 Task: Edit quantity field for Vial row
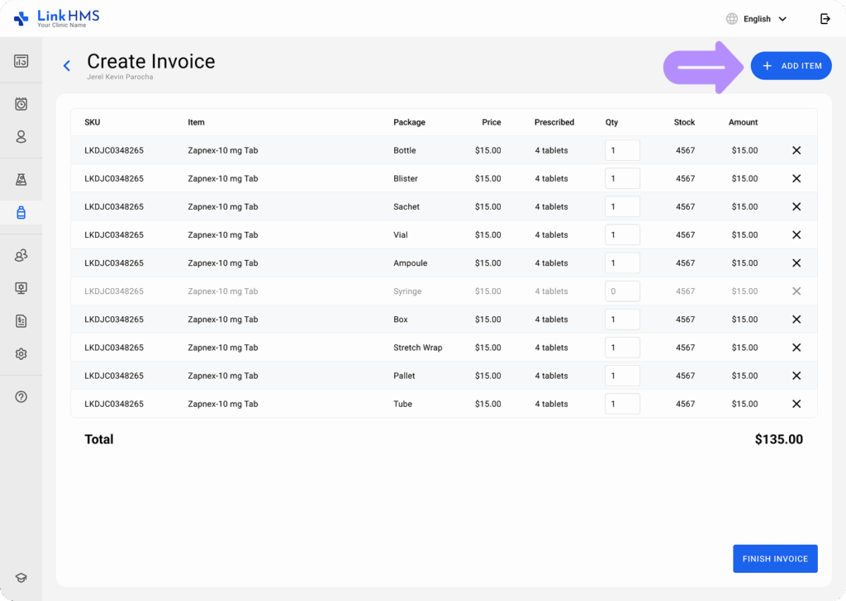click(x=622, y=235)
